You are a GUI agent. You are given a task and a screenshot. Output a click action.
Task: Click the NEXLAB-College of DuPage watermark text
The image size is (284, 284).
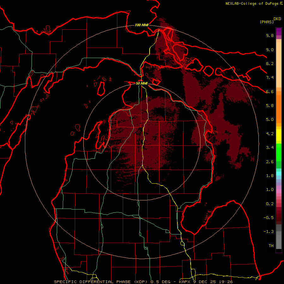point(252,3)
